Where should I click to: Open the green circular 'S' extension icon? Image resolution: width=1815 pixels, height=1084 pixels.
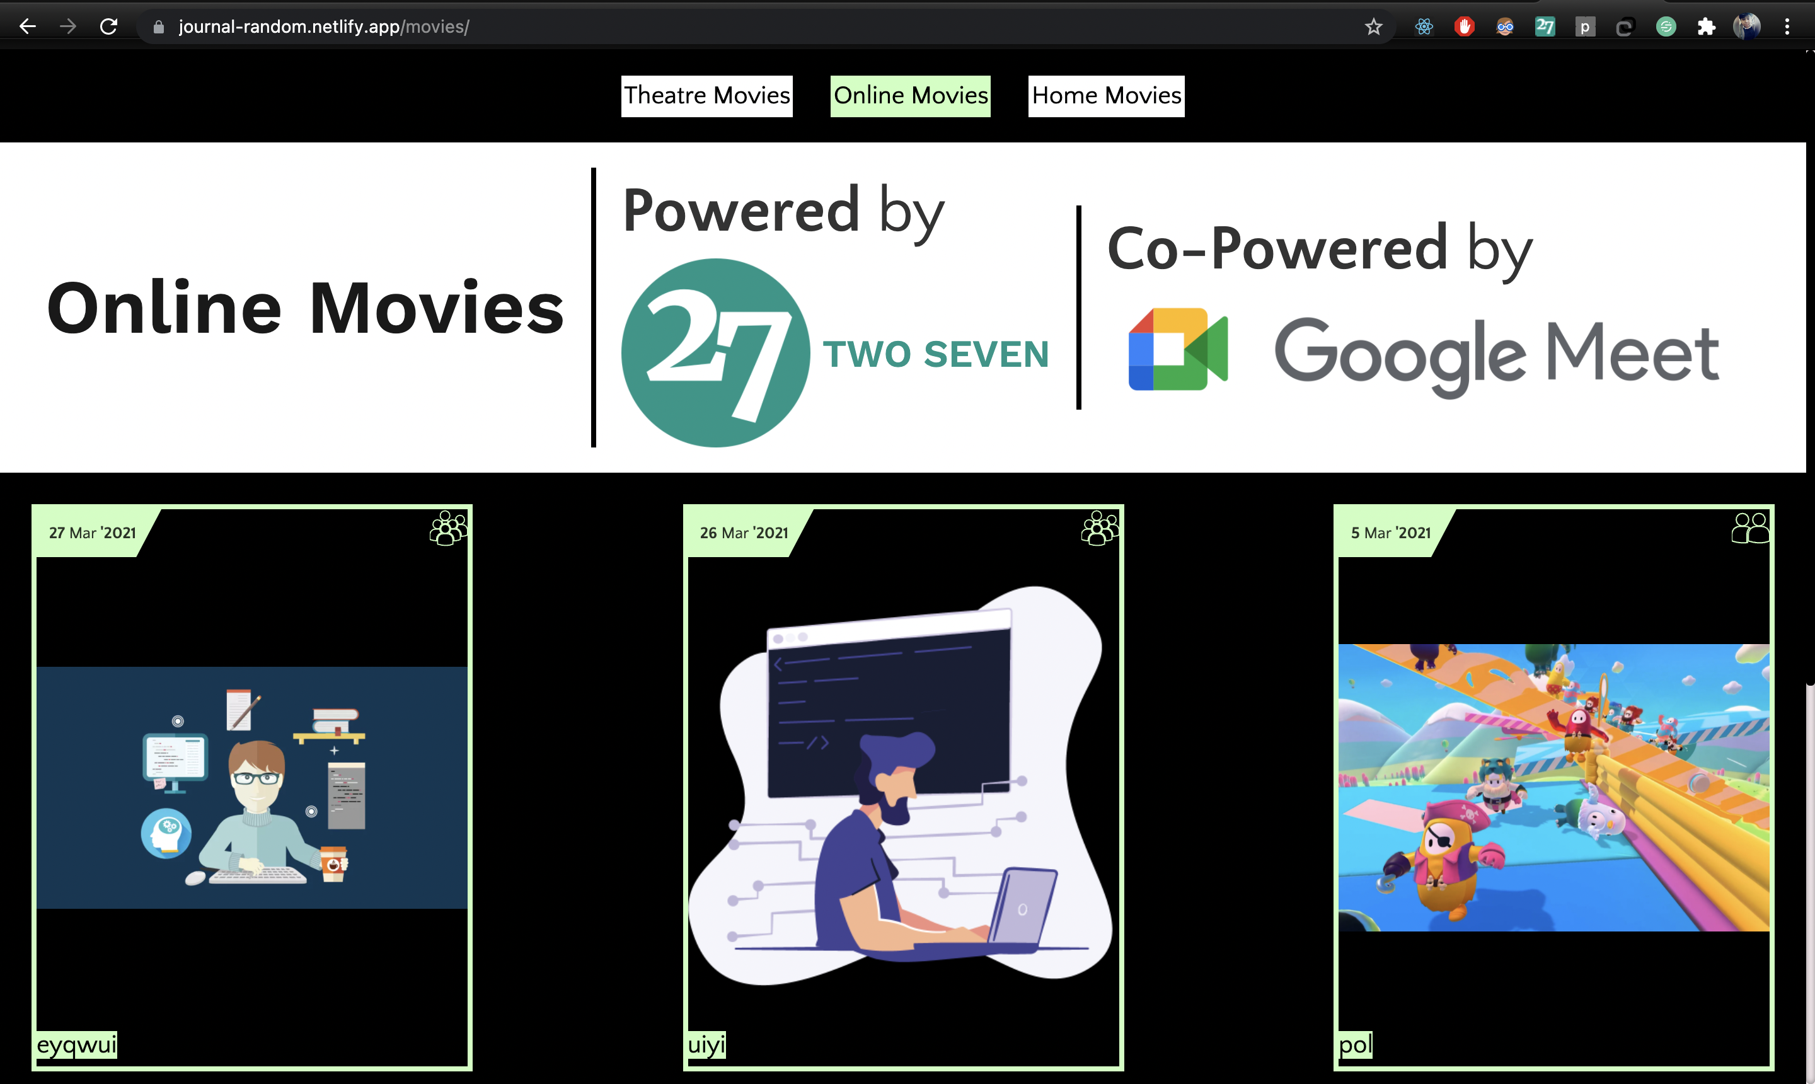[1665, 27]
